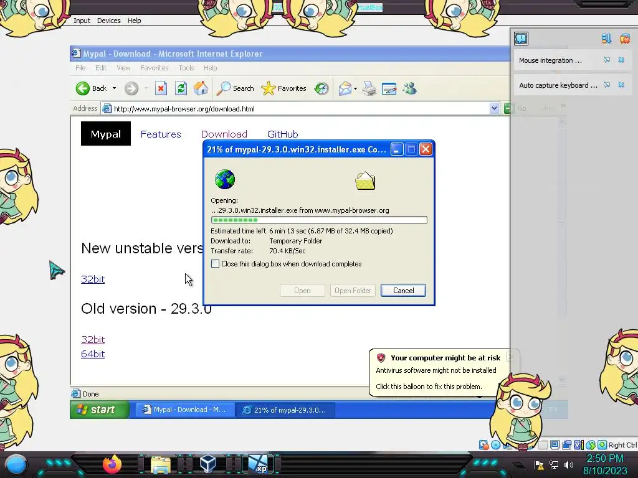Click the Refresh page icon
This screenshot has width=638, height=478.
[x=181, y=88]
